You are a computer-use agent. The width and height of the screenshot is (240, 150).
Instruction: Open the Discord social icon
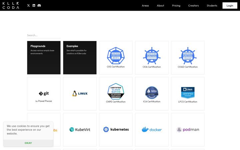39,6
